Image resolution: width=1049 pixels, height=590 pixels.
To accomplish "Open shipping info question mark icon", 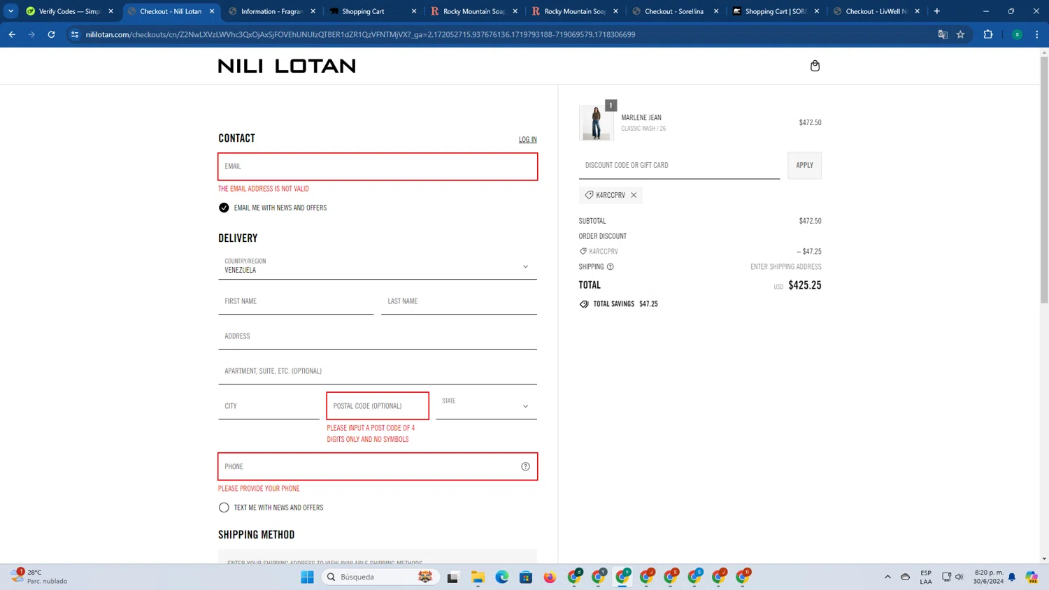I will [610, 267].
